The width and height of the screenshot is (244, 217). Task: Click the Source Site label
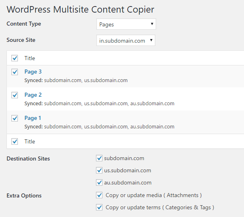(x=21, y=40)
